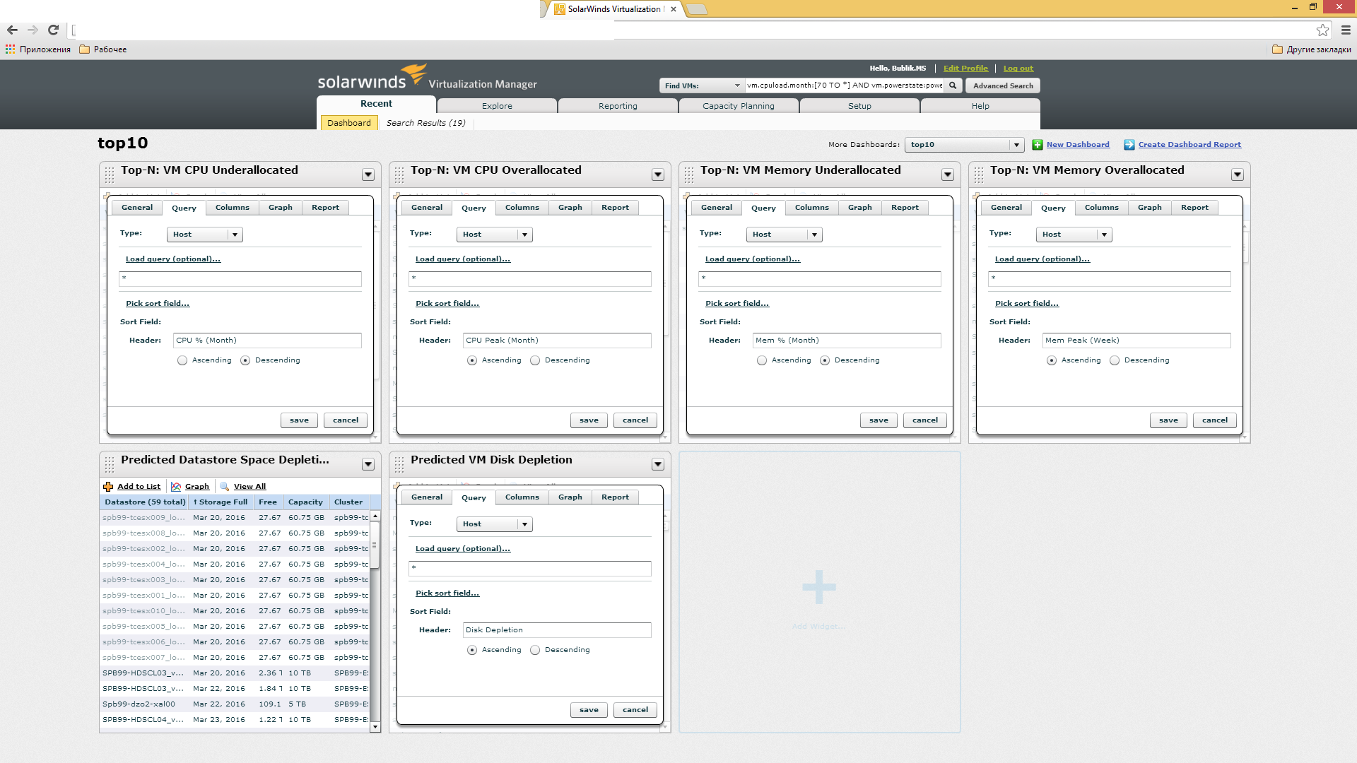1357x763 pixels.
Task: Select Descending in VM CPU Overallocated widget
Action: pyautogui.click(x=535, y=360)
